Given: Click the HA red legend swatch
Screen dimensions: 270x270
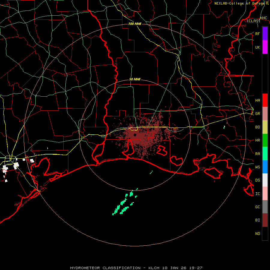Looking at the screenshot, I should (265, 100).
